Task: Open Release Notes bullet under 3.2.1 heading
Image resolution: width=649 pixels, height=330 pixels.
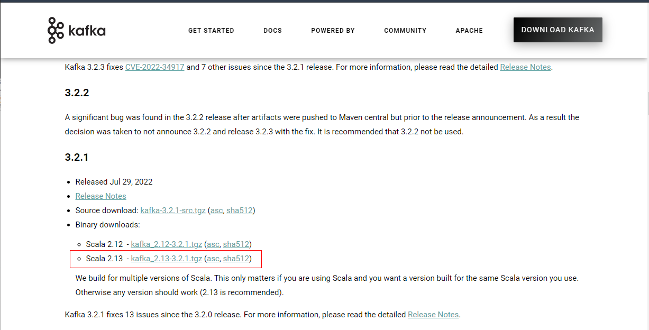Action: pos(100,196)
